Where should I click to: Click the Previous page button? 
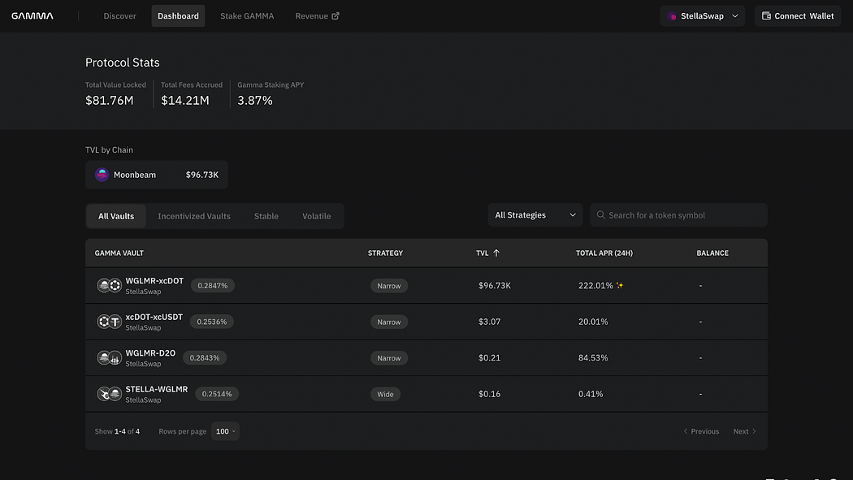coord(701,431)
